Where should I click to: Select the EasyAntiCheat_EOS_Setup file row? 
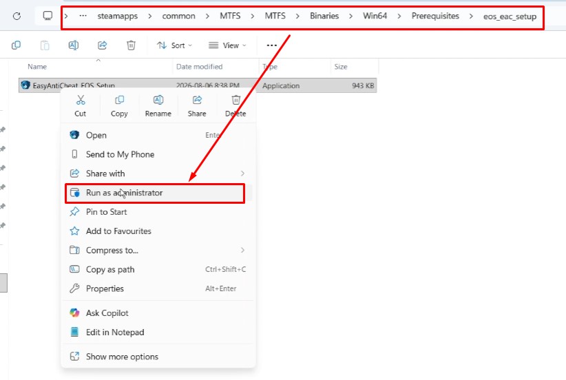tap(198, 85)
